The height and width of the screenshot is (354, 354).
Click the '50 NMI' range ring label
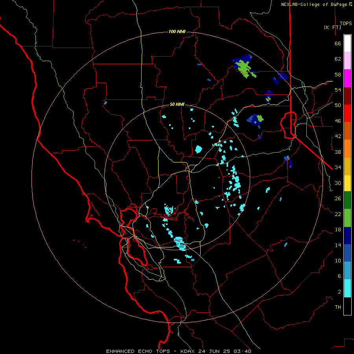pos(177,104)
